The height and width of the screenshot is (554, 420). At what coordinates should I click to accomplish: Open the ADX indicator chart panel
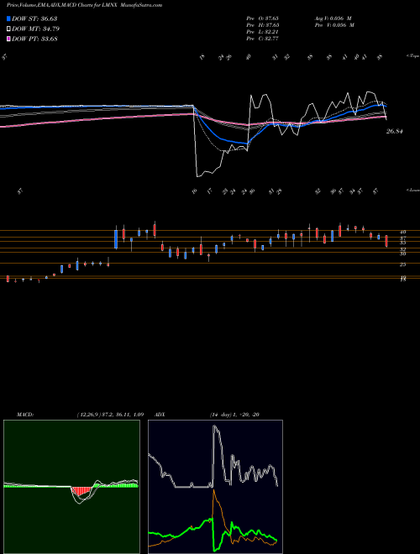[215, 487]
